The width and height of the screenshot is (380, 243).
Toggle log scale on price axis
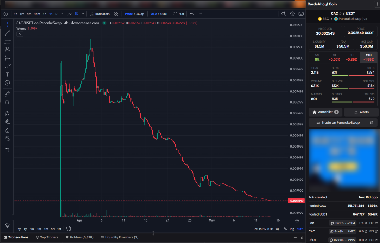[x=292, y=229]
